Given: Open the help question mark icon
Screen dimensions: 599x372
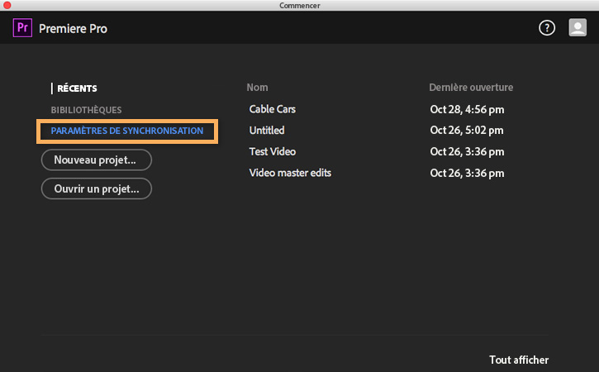Looking at the screenshot, I should pos(547,28).
